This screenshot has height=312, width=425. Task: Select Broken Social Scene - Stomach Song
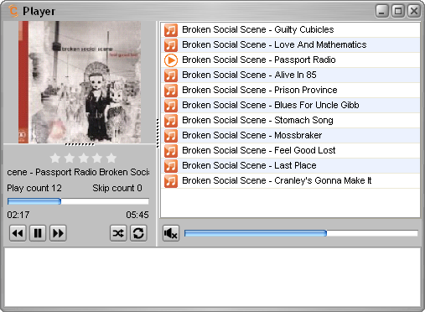click(x=291, y=121)
